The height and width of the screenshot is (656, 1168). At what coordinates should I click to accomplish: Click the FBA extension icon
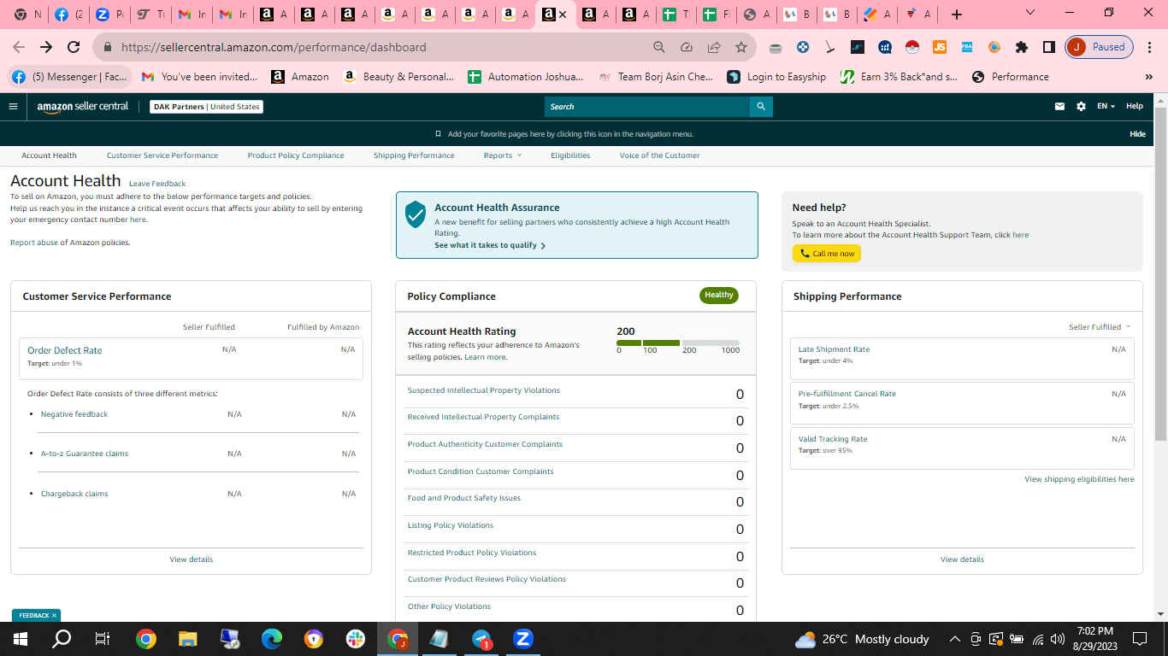click(967, 47)
